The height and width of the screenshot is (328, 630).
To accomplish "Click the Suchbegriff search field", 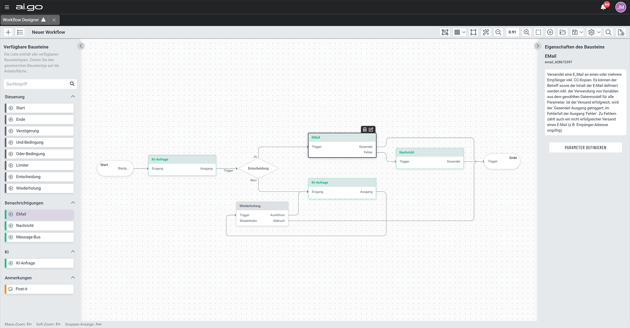I will coord(36,84).
